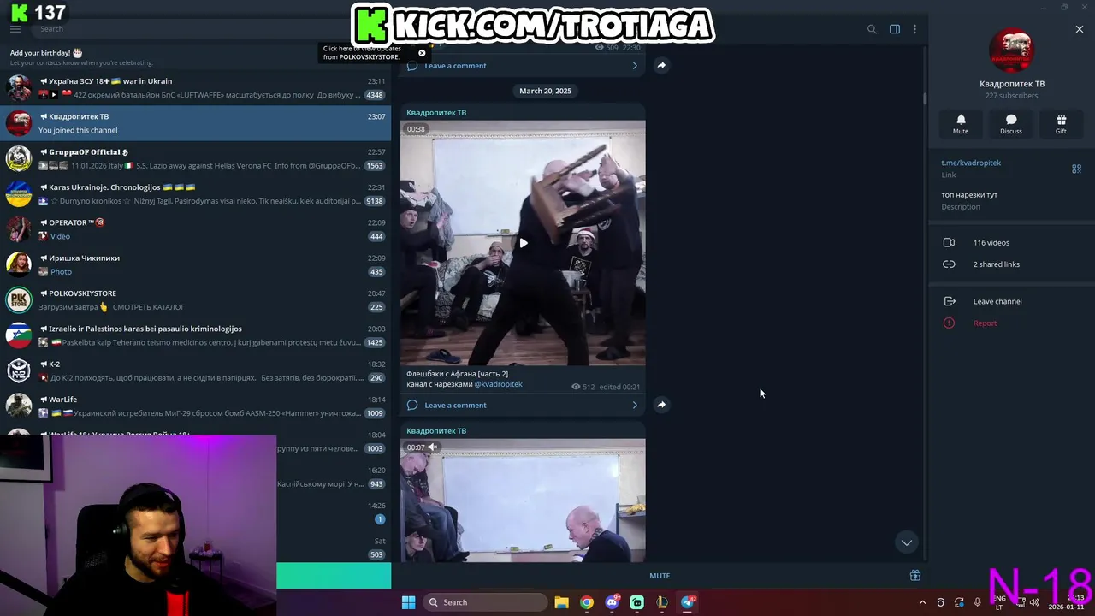Toggle the right info sidebar panel icon
The width and height of the screenshot is (1095, 616).
895,29
